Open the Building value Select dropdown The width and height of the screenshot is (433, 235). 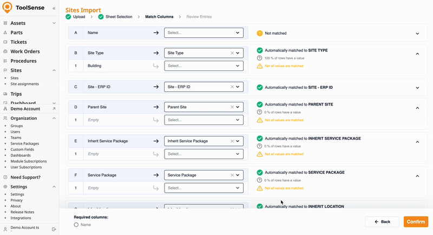click(204, 66)
